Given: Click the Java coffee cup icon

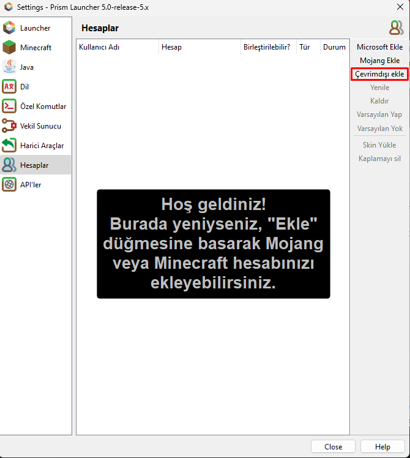Looking at the screenshot, I should coord(9,67).
